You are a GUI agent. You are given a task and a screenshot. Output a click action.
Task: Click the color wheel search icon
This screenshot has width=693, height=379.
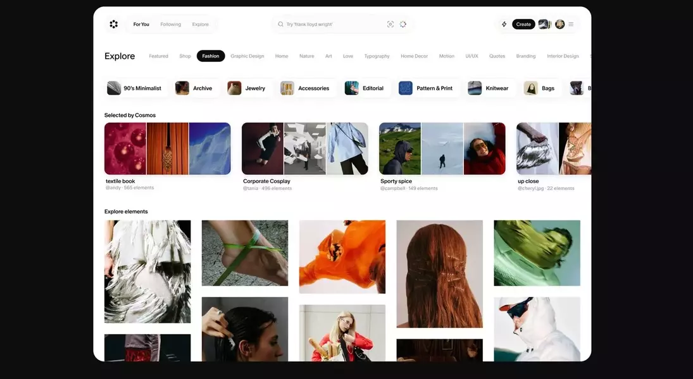(403, 24)
